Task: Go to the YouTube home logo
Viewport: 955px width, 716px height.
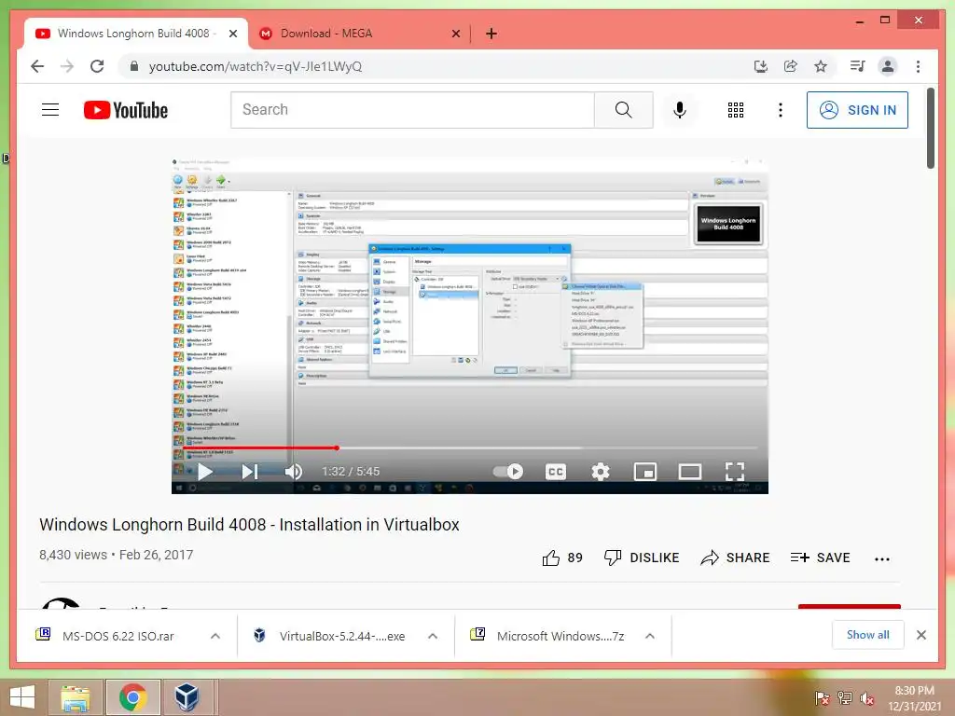Action: point(126,110)
